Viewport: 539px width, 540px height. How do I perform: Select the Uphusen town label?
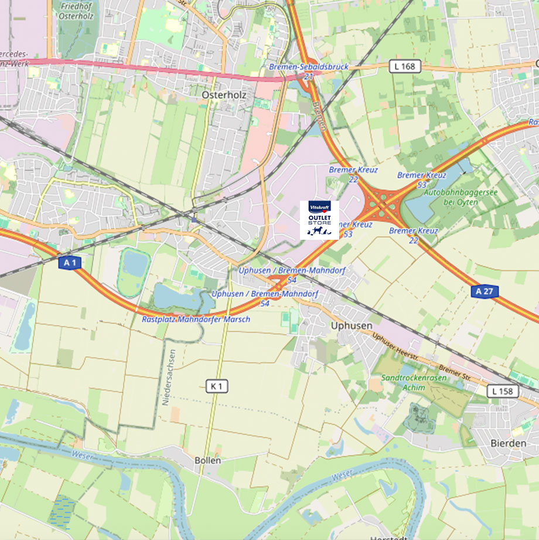[352, 325]
